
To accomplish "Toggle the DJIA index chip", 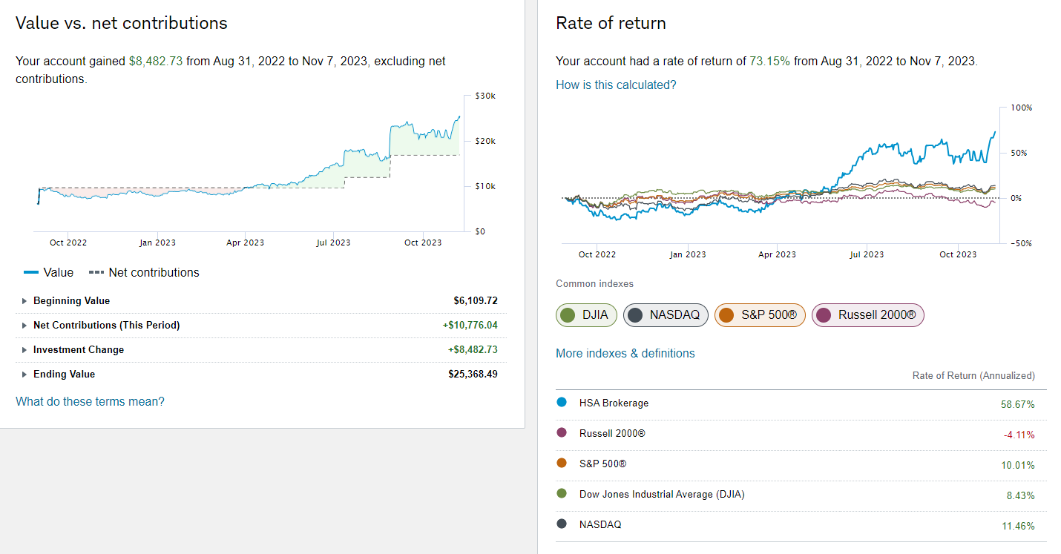I will pyautogui.click(x=587, y=315).
